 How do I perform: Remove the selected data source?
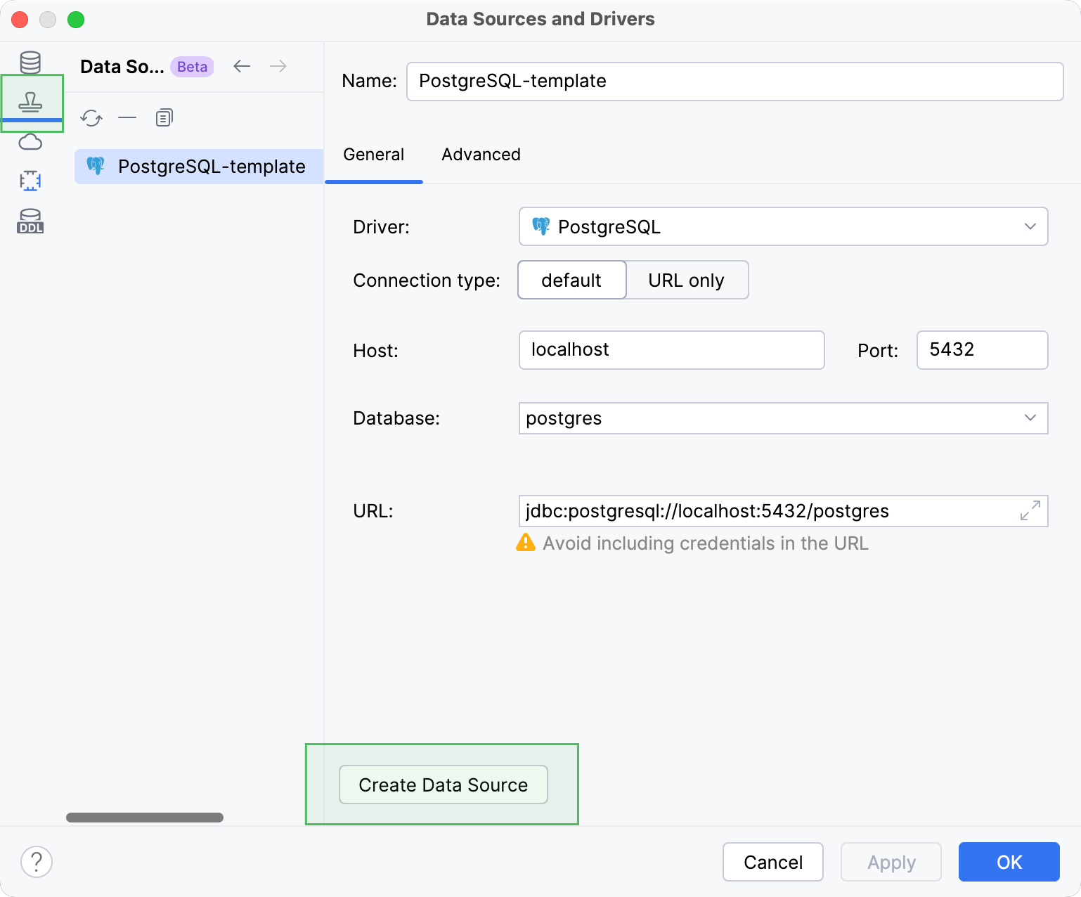[127, 117]
